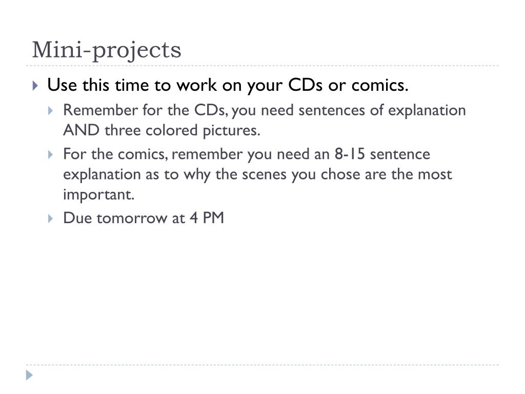Select the word "Remember" in the first sub-bullet

click(100, 110)
